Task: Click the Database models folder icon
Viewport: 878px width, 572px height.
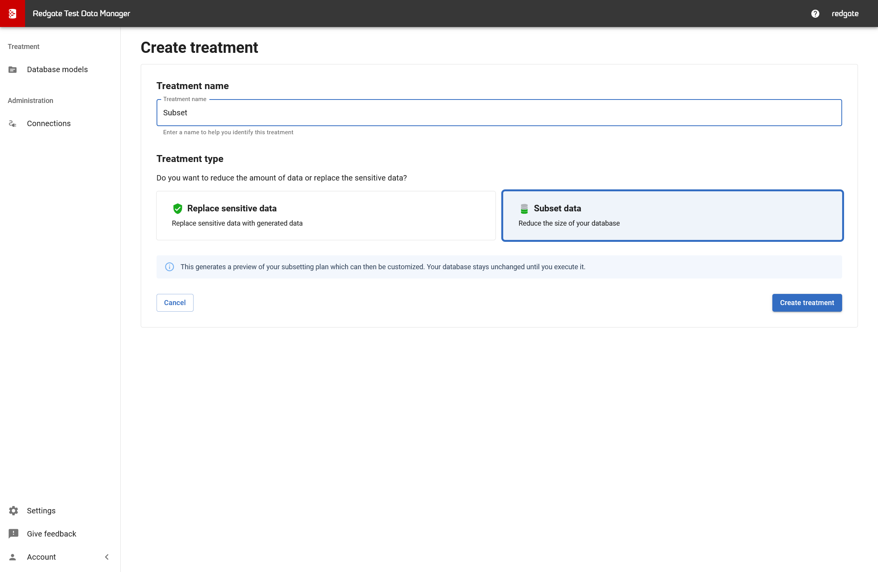Action: (x=13, y=70)
